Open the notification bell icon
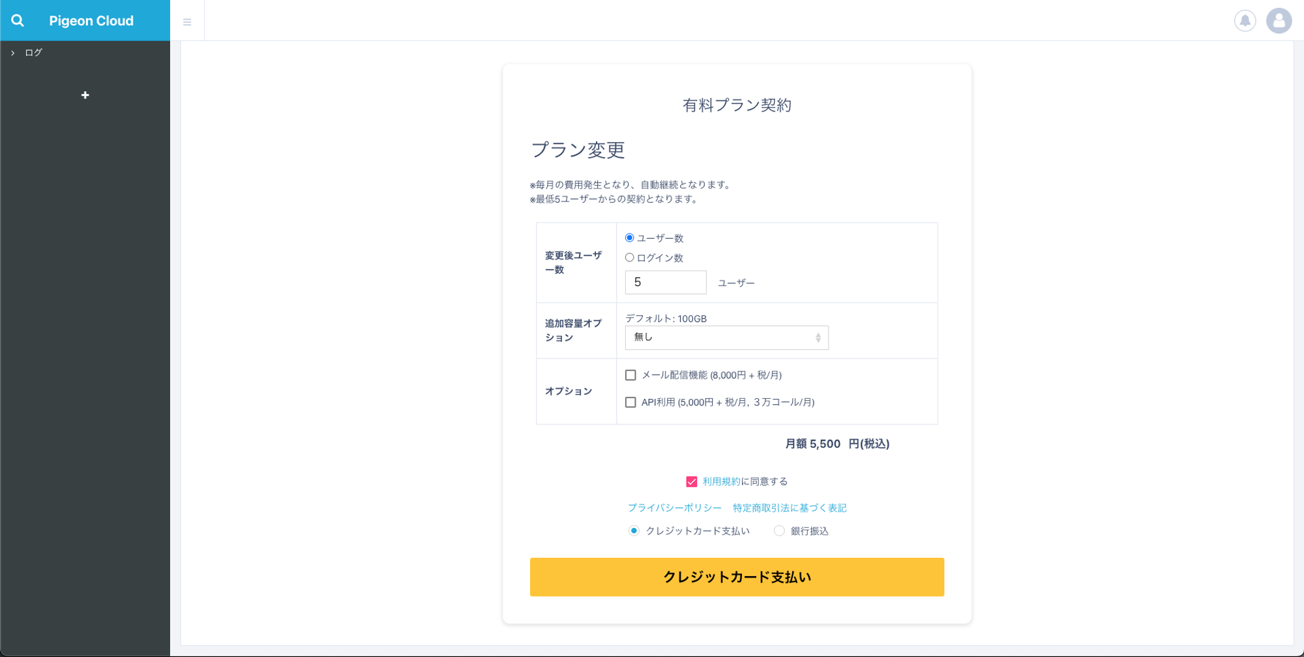1304x657 pixels. [x=1245, y=21]
